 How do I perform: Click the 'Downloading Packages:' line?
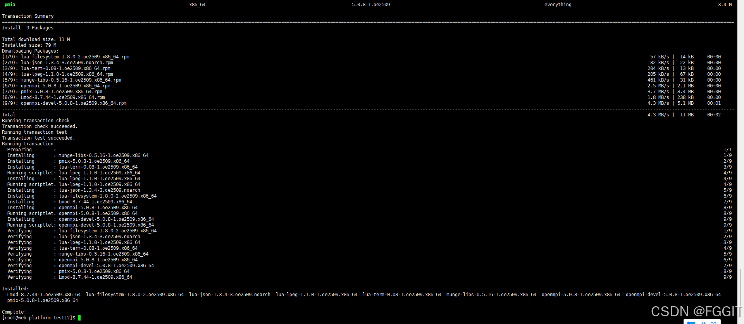coord(31,51)
